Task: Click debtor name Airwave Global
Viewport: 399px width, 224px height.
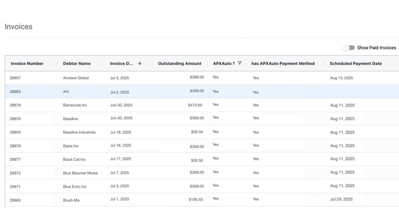Action: [76, 78]
